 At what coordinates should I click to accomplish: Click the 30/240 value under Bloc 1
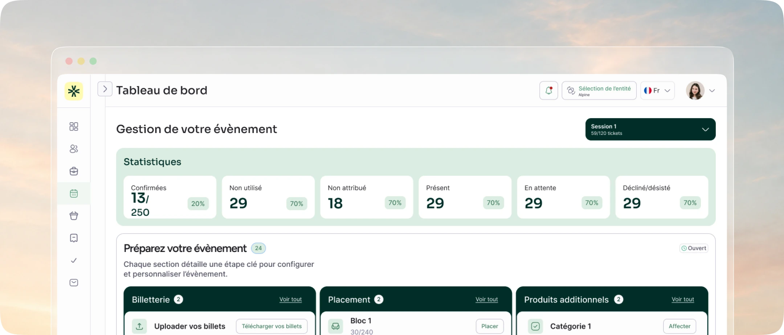(x=362, y=332)
